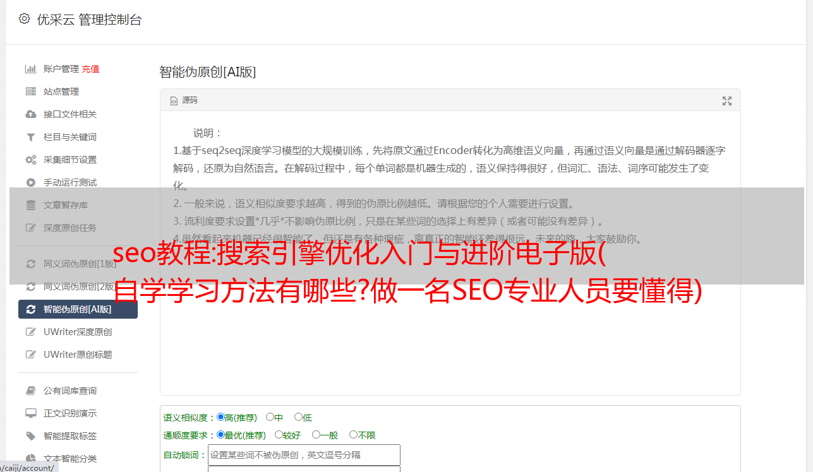813x472 pixels.
Task: Click the filter icon for 栏目与关键词
Action: (30, 137)
